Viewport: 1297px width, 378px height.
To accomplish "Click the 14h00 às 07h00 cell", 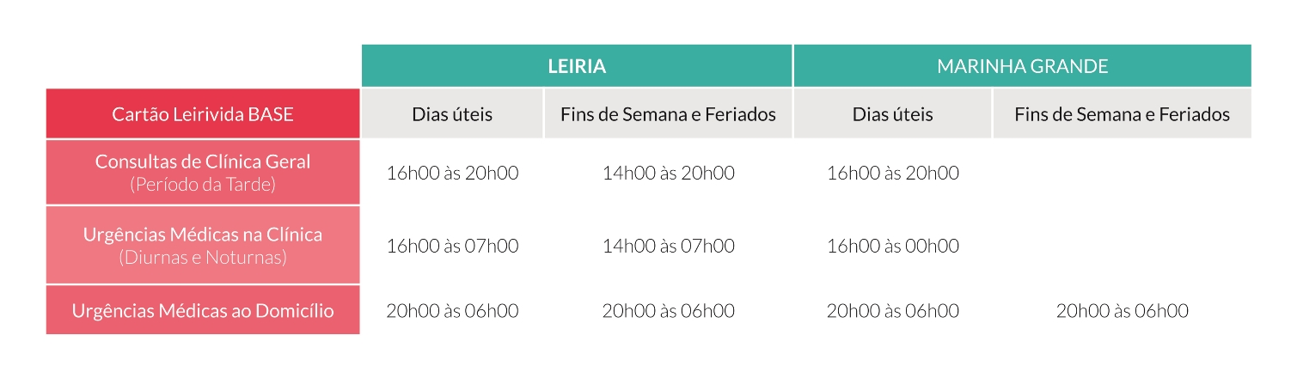I will point(668,246).
